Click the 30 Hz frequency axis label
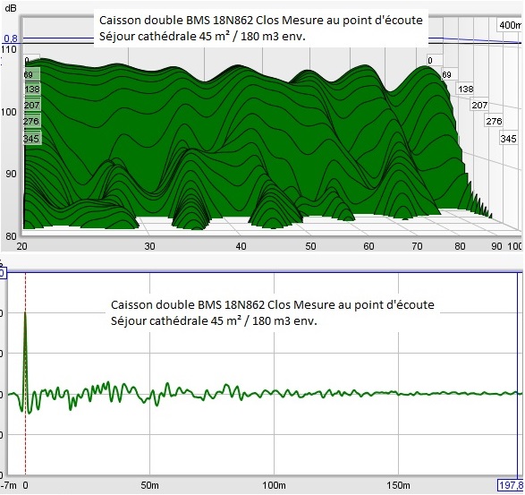Screen dimensions: 525x495 149,246
